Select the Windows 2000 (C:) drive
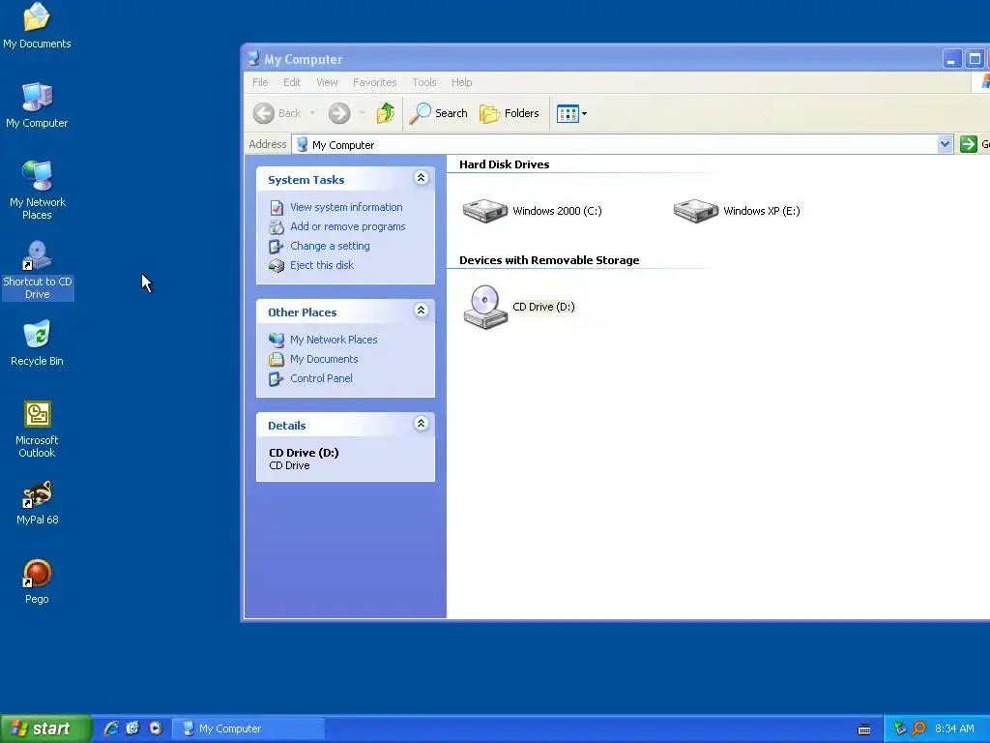This screenshot has height=743, width=990. click(x=533, y=211)
